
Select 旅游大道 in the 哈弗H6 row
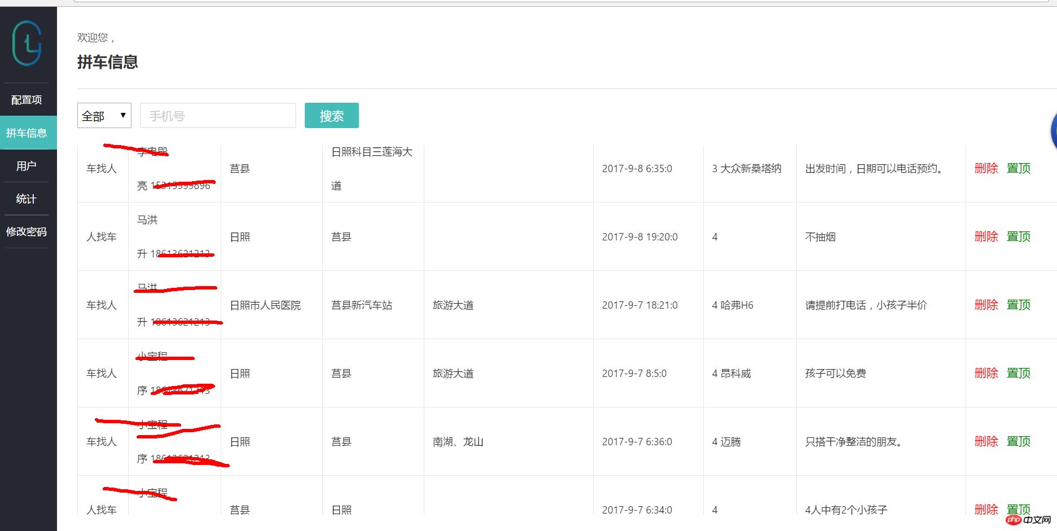click(453, 305)
